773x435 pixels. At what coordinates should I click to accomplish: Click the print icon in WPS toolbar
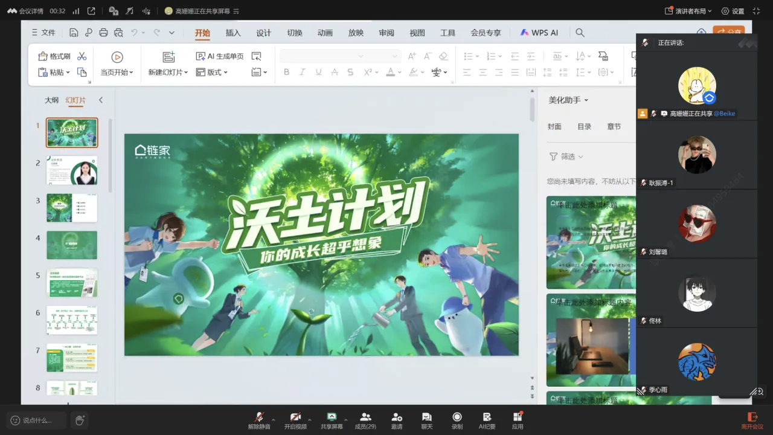[x=103, y=33]
